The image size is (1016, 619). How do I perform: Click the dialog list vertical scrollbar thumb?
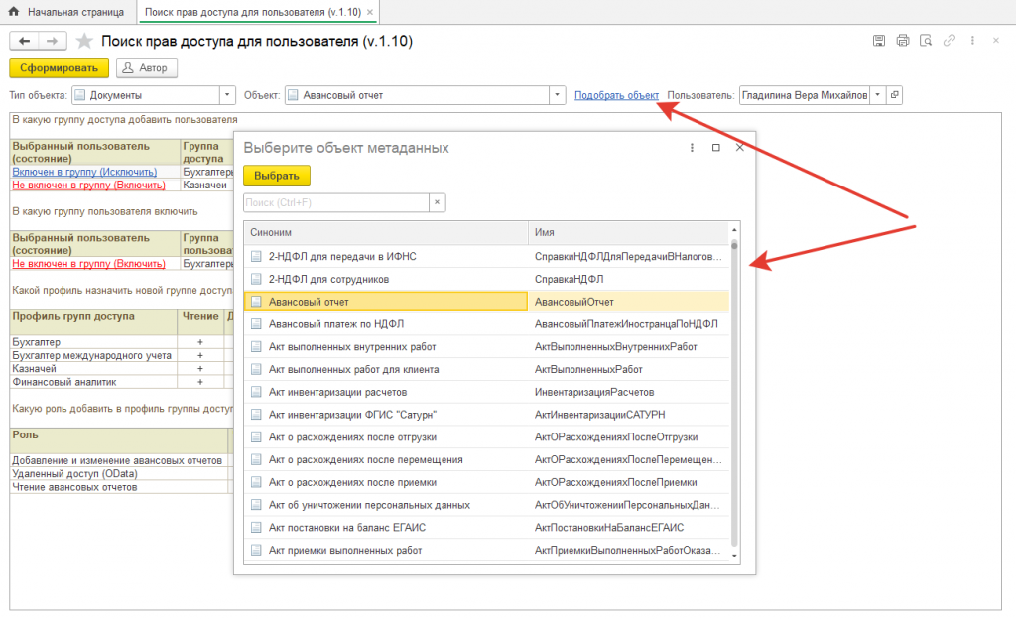734,245
